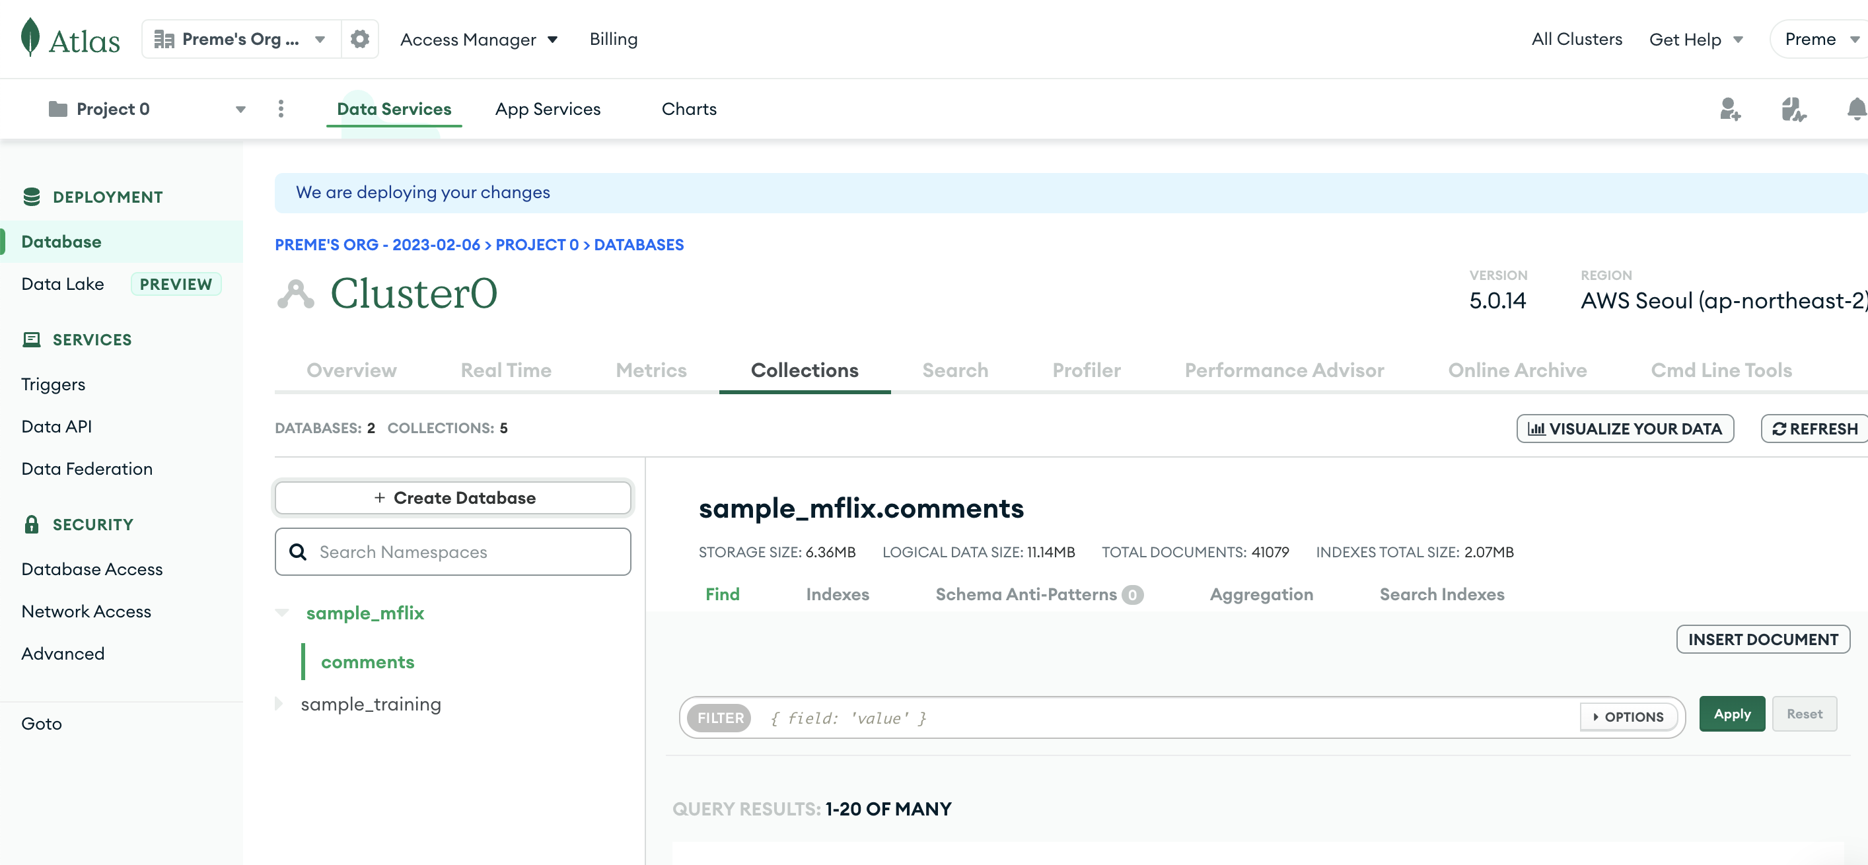Click the Project 0 breadcrumb link
Viewport: 1868px width, 865px height.
[x=536, y=245]
